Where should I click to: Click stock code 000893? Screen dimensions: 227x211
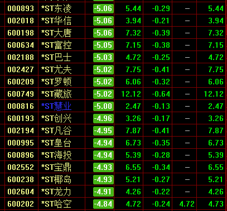pos(21,8)
